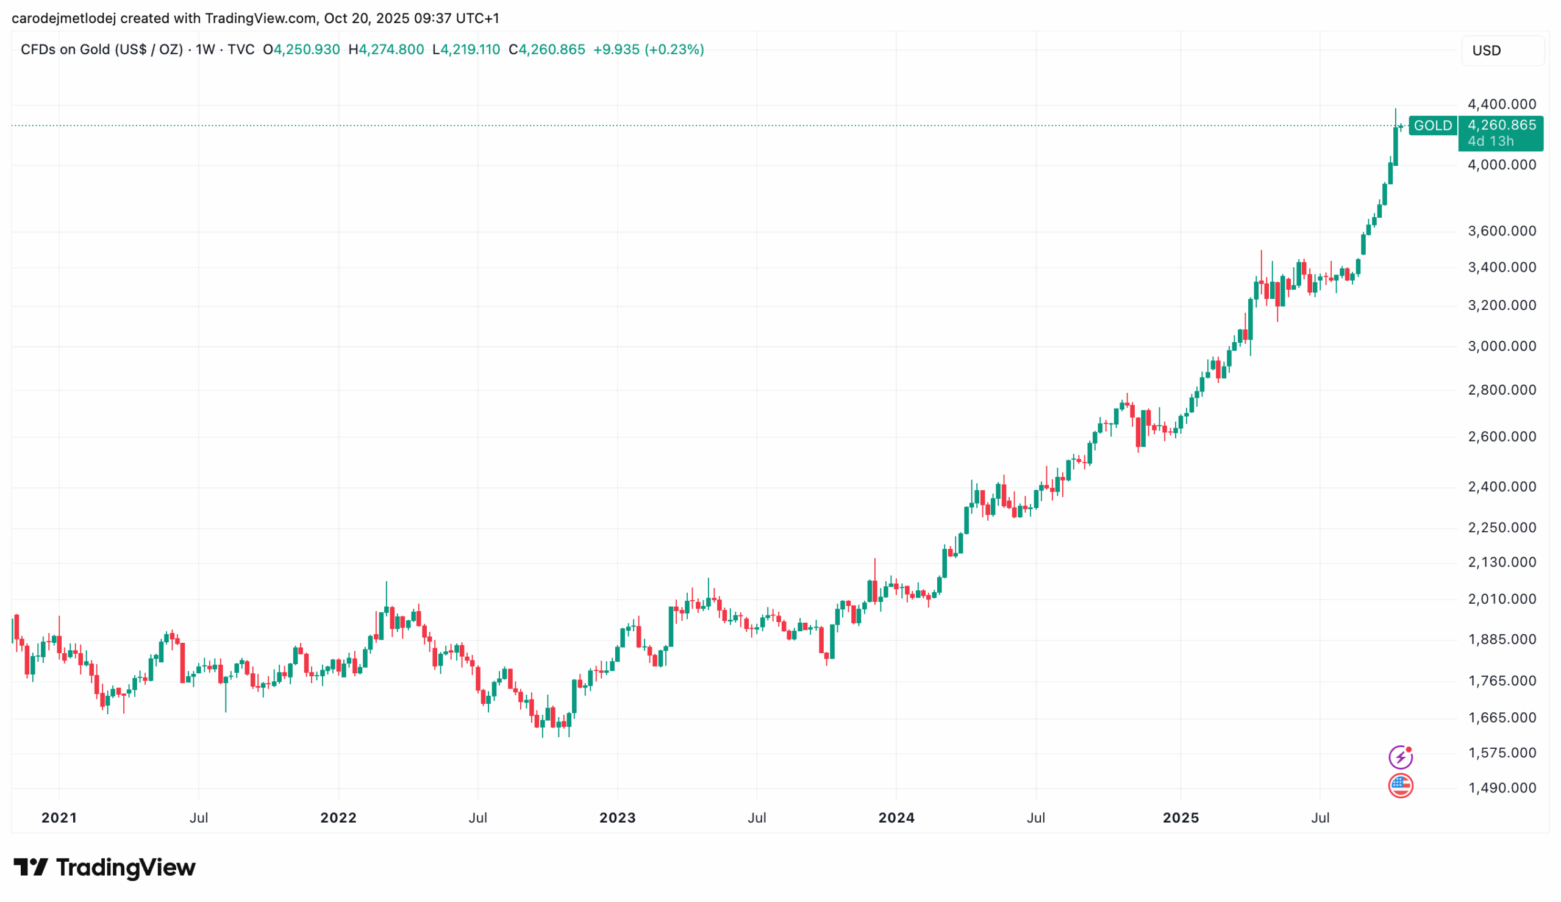Click the 1,490.000 price scale label
The width and height of the screenshot is (1561, 902).
point(1502,788)
